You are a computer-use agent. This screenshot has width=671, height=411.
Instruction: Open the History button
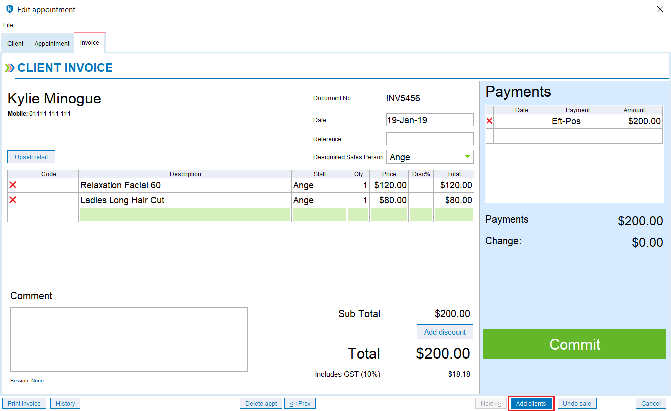tap(65, 403)
